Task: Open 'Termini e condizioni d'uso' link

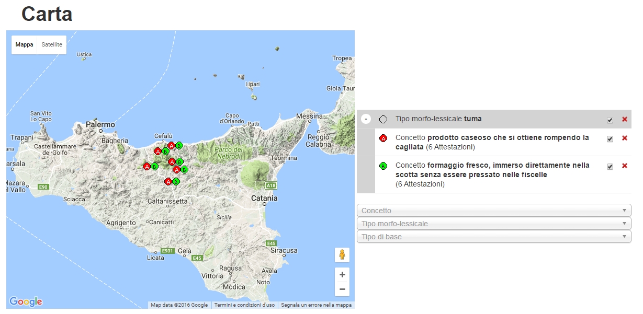Action: tap(244, 305)
